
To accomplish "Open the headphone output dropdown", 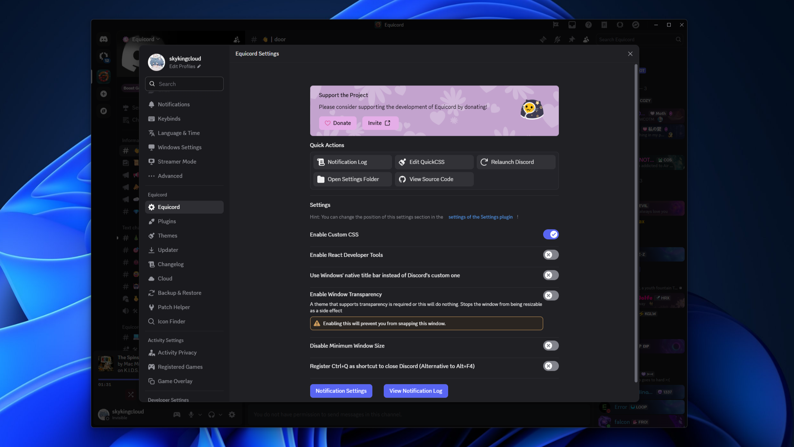I will point(220,414).
